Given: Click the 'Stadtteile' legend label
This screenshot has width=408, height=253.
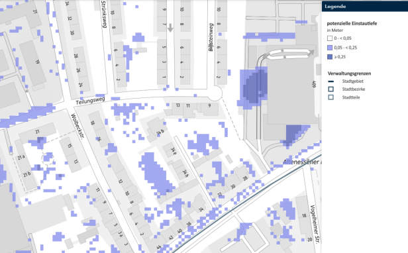Looking at the screenshot, I should [x=351, y=97].
